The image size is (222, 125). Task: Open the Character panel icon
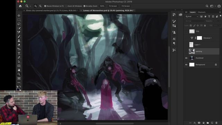[174, 39]
